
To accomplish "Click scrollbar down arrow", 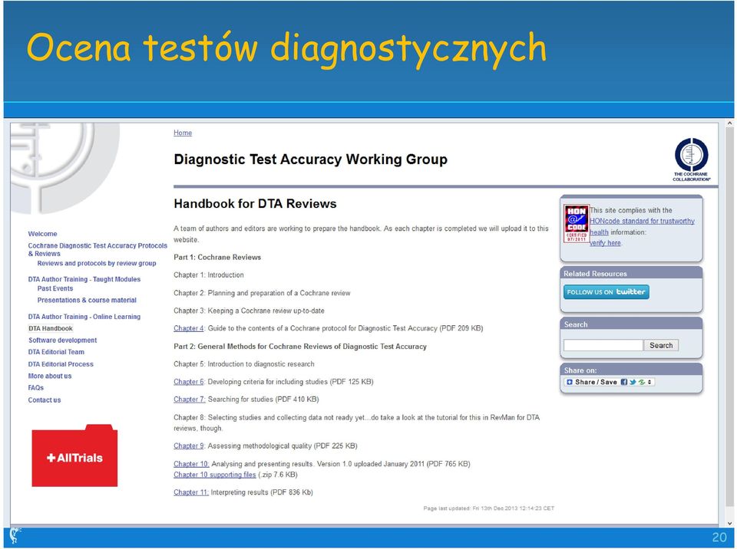I will pos(729,523).
